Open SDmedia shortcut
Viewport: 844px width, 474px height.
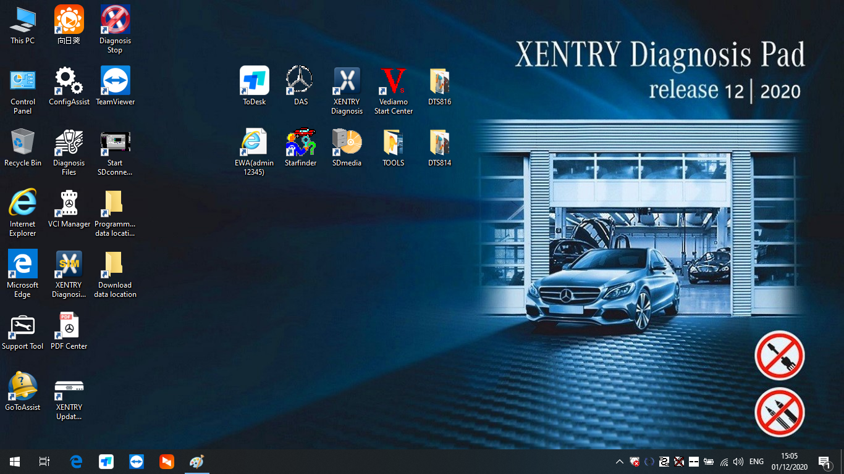coord(347,148)
